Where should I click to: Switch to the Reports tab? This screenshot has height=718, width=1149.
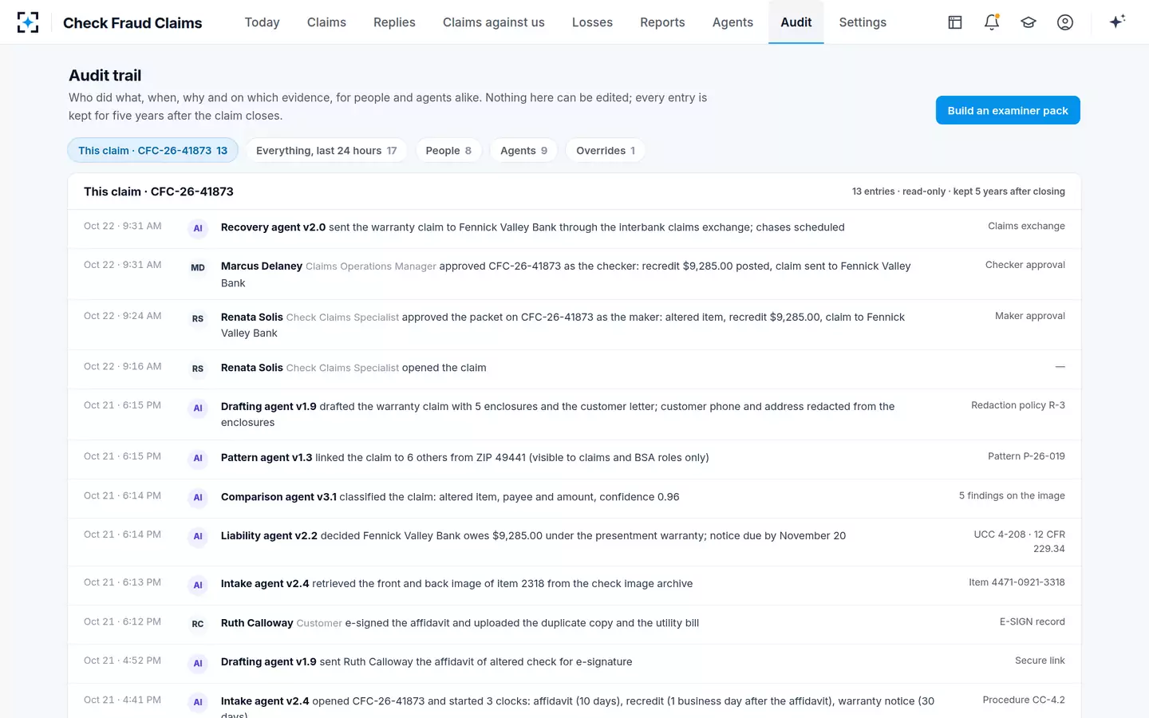click(x=662, y=22)
